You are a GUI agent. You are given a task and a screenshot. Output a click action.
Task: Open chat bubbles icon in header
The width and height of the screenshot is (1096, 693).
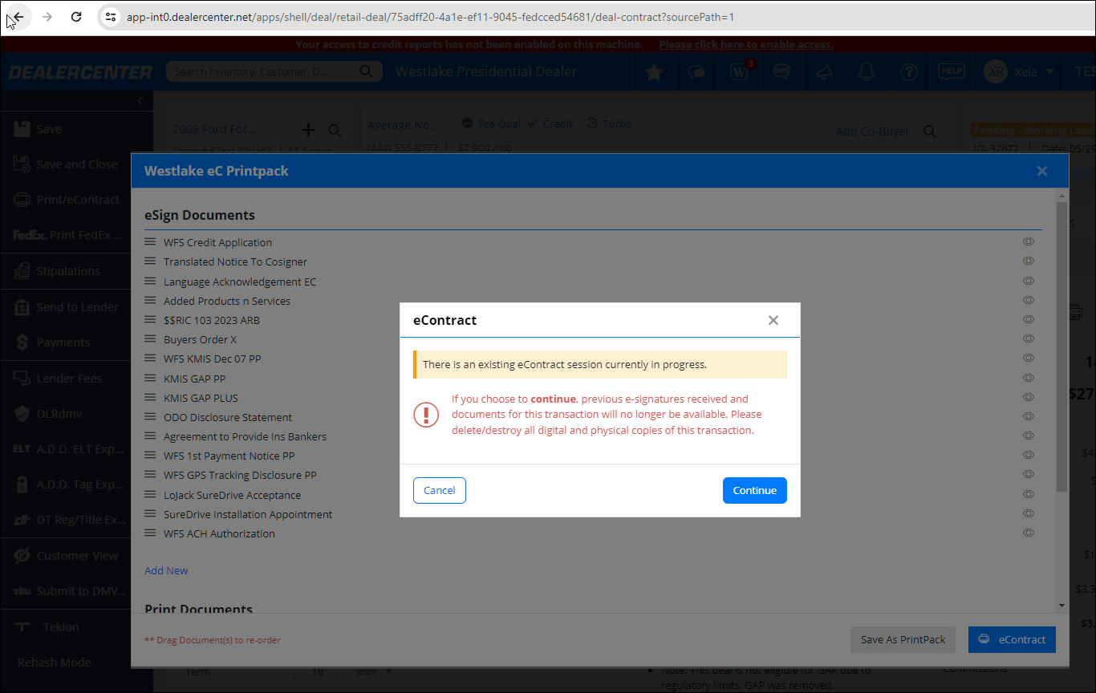tap(696, 72)
